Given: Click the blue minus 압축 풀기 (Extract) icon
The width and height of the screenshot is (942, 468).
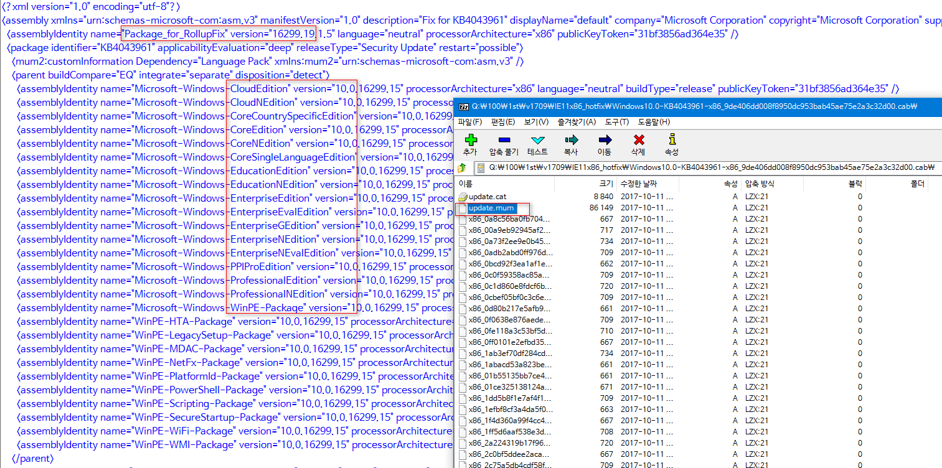Looking at the screenshot, I should click(x=504, y=140).
